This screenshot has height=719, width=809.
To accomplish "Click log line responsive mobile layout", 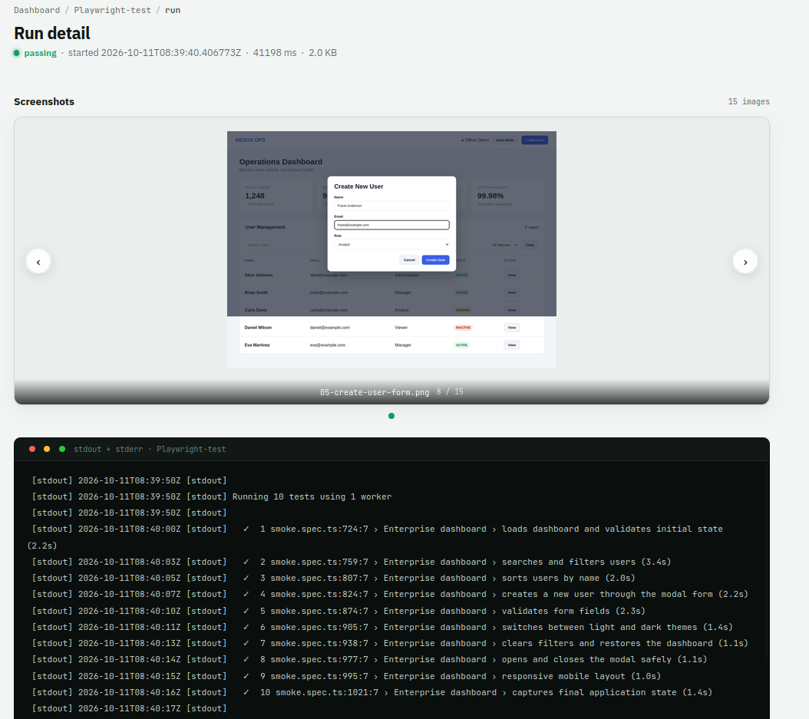I will [x=346, y=676].
